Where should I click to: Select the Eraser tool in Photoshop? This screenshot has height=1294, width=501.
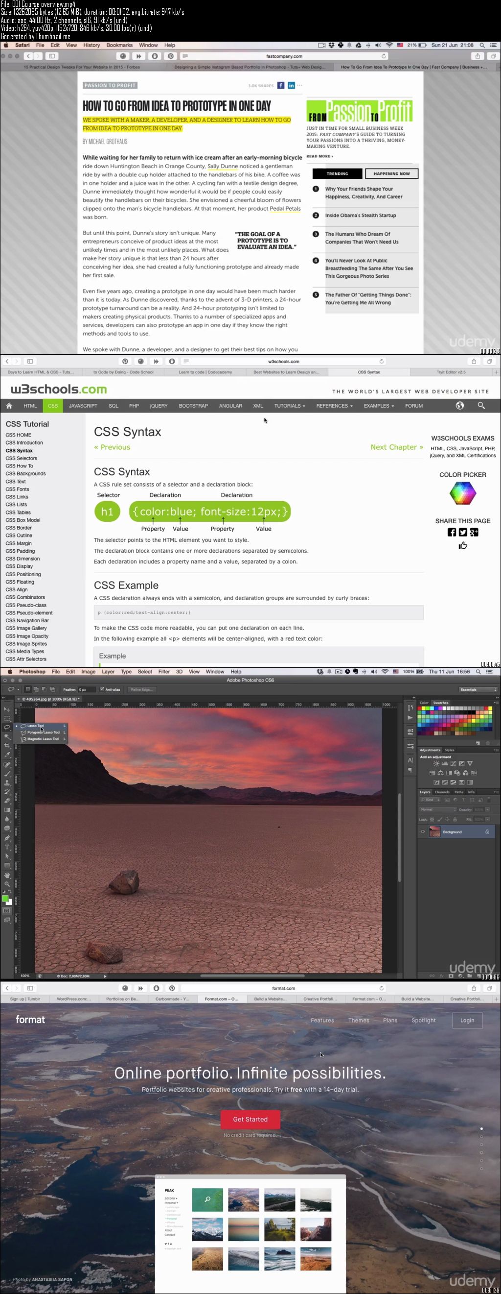(x=7, y=801)
